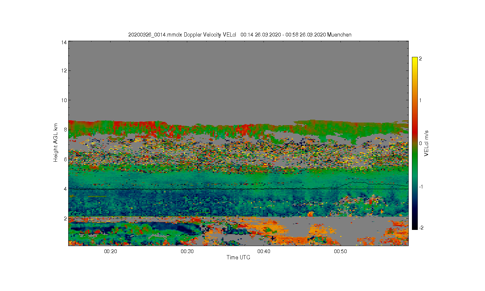Pick the 2 km height tick label

[x=65, y=219]
